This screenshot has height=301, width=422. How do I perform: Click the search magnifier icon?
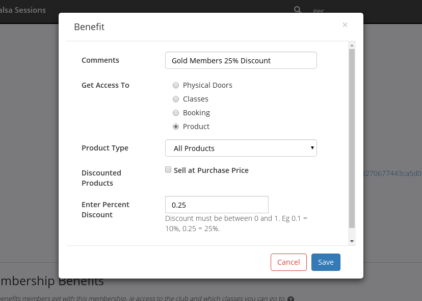pos(297,10)
